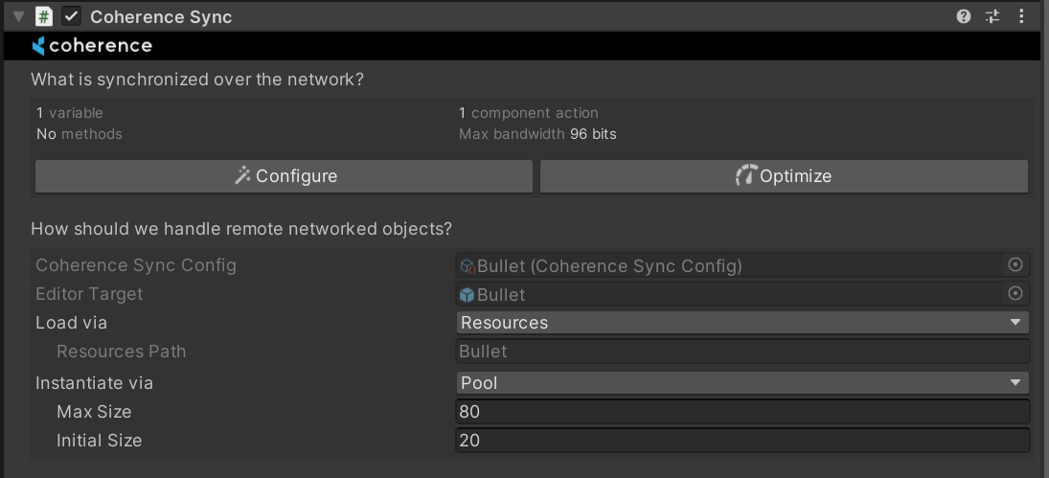Click the Optimize button
The width and height of the screenshot is (1049, 478).
tap(784, 176)
